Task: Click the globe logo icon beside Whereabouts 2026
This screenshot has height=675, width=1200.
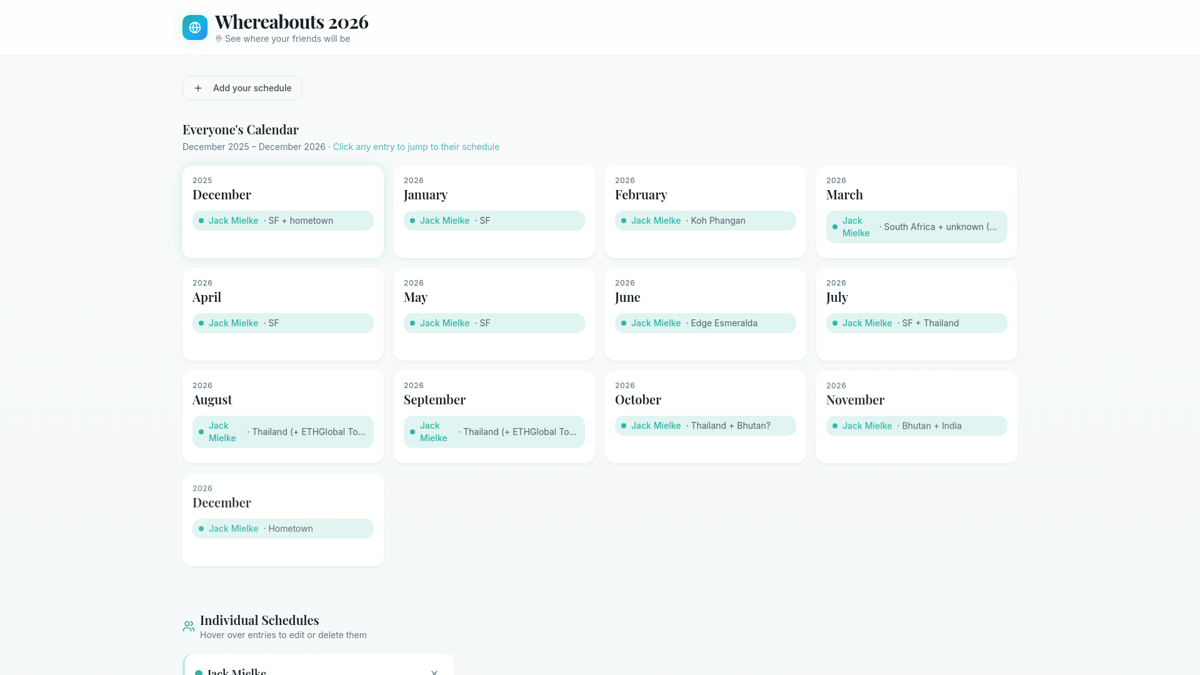Action: point(194,27)
